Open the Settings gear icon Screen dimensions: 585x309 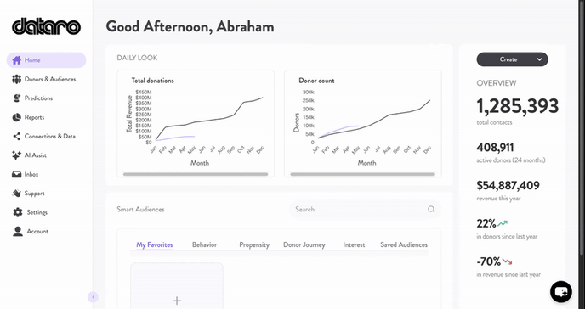point(18,212)
